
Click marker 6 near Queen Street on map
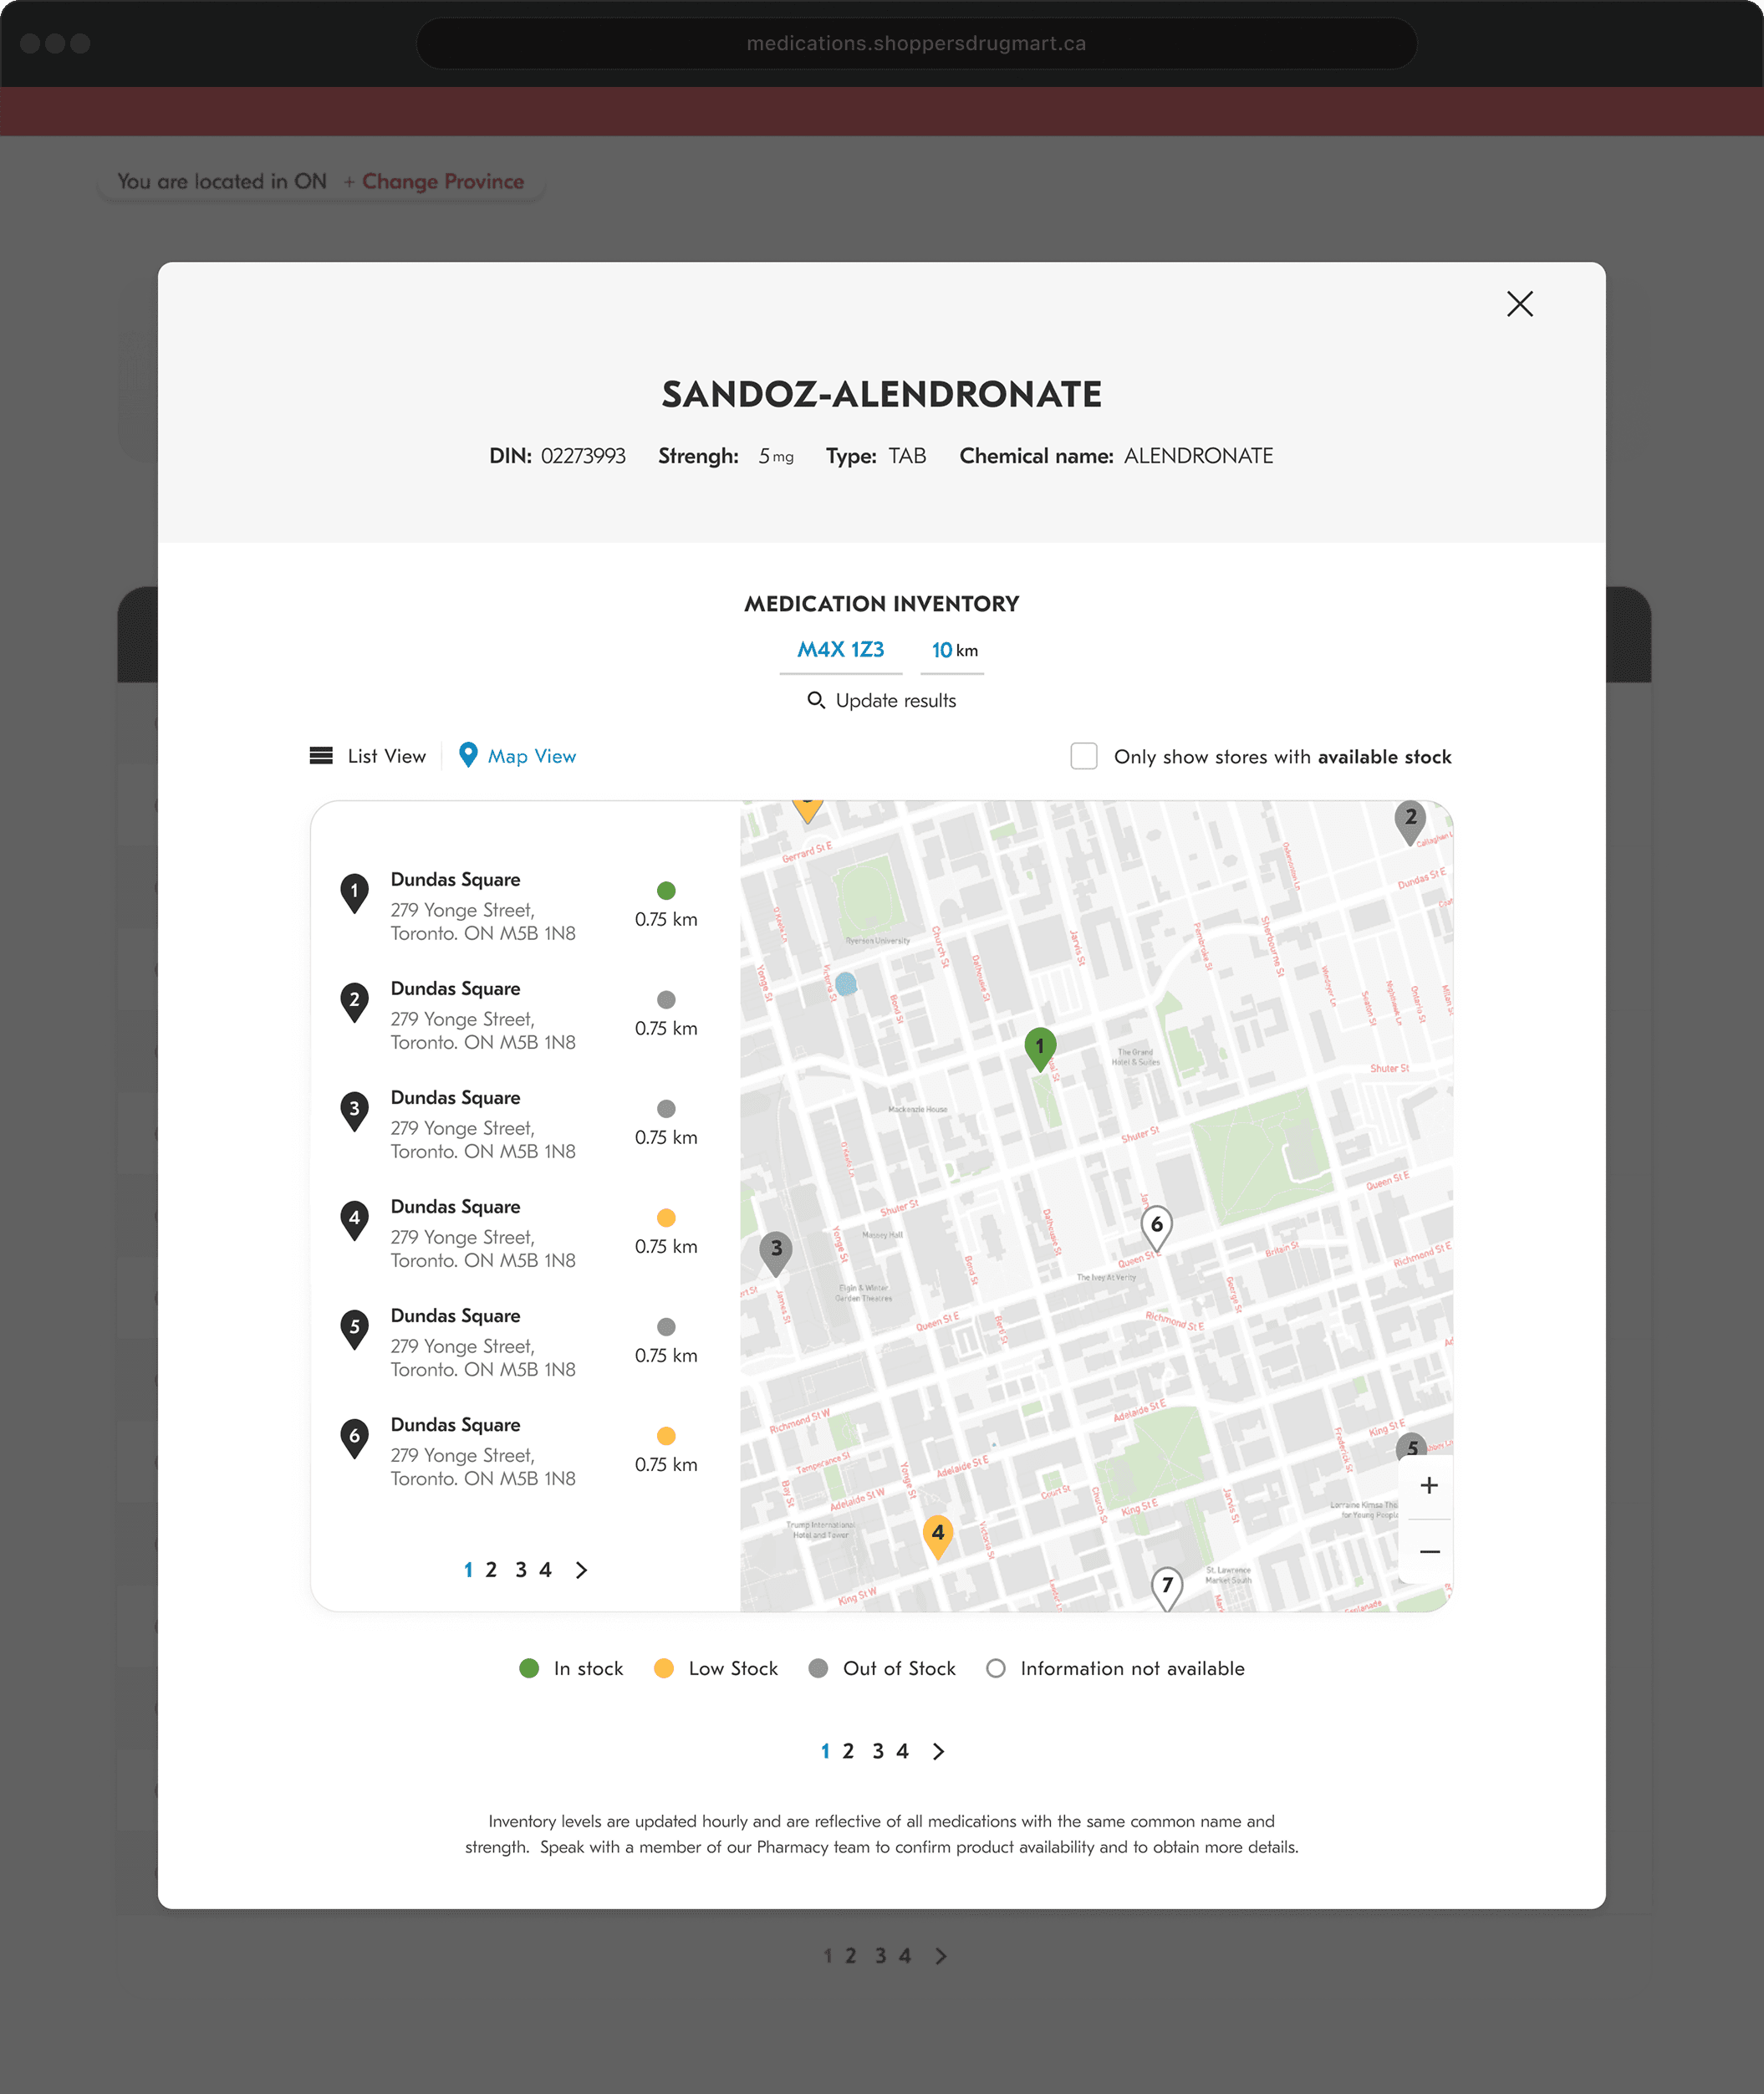coord(1156,1223)
